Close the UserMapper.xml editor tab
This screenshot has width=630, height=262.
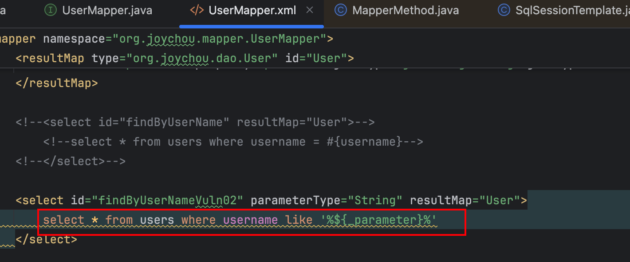309,10
